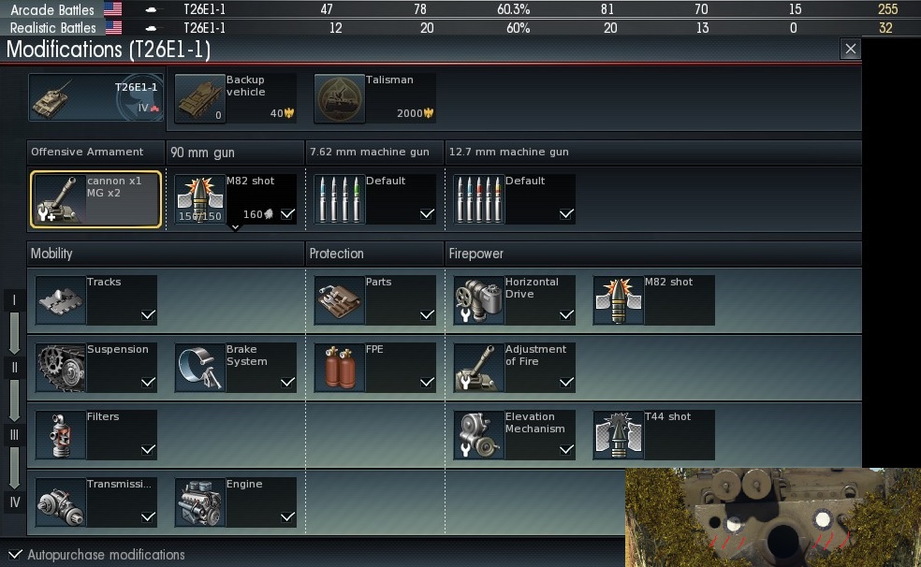The width and height of the screenshot is (921, 567).
Task: Toggle the Parts modification checkmark
Action: (x=427, y=315)
